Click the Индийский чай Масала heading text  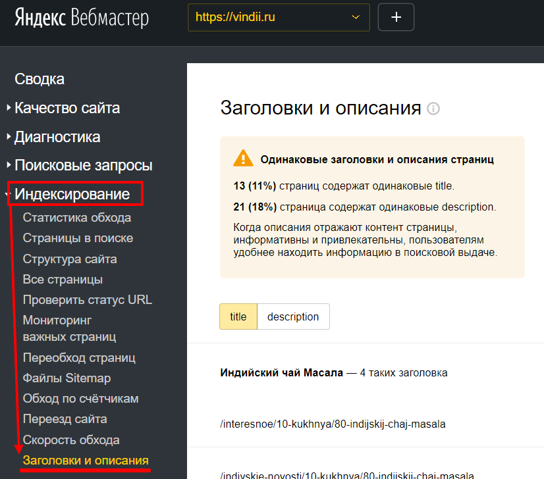(281, 372)
